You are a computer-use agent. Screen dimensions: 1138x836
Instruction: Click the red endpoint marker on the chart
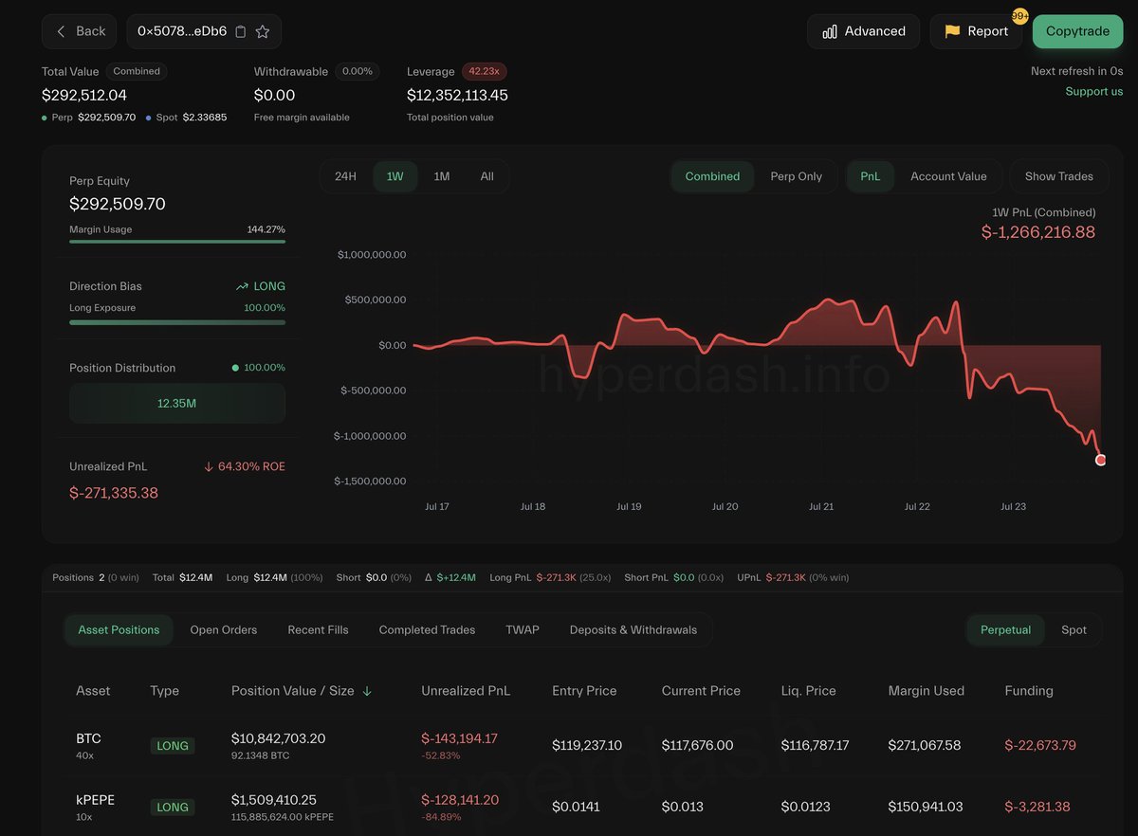tap(1100, 460)
